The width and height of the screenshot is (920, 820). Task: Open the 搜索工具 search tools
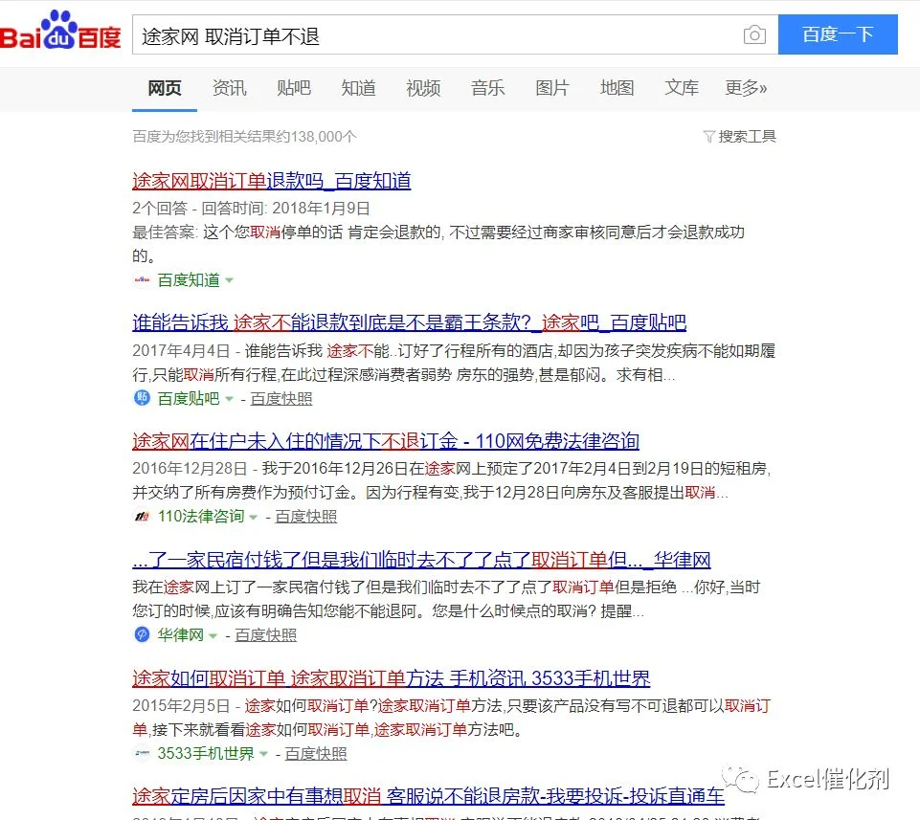tap(747, 137)
